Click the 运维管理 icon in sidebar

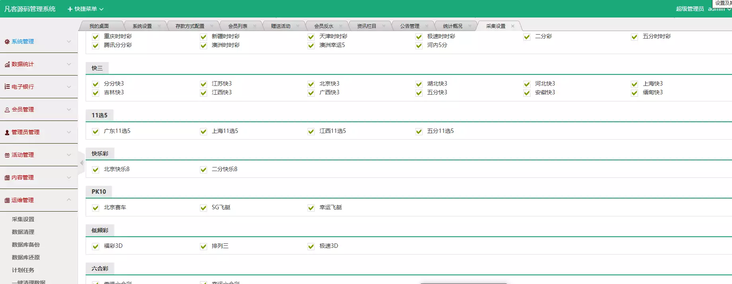pyautogui.click(x=7, y=200)
